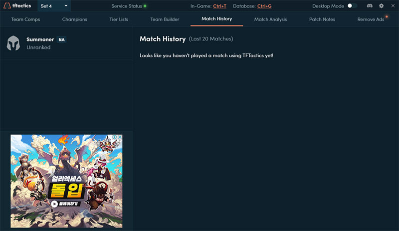The width and height of the screenshot is (399, 231).
Task: Click the no matches played message
Action: click(206, 55)
